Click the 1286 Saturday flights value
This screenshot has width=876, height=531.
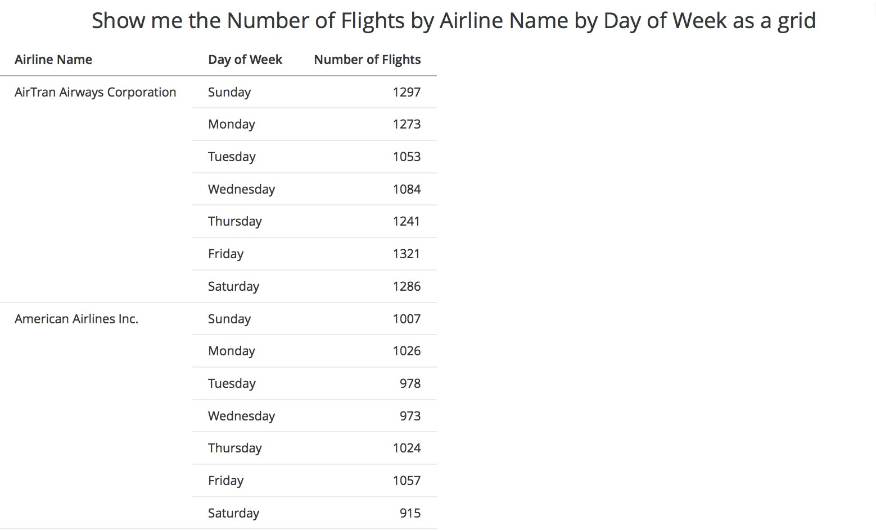407,286
